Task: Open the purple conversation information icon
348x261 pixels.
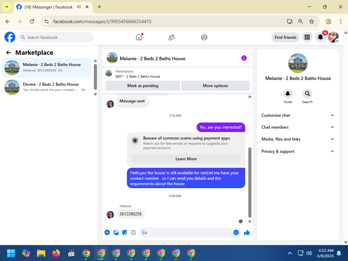Action: click(x=244, y=58)
